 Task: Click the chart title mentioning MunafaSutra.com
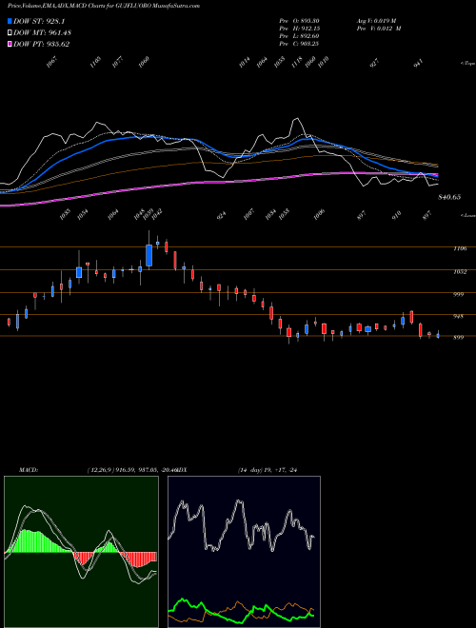coord(104,6)
